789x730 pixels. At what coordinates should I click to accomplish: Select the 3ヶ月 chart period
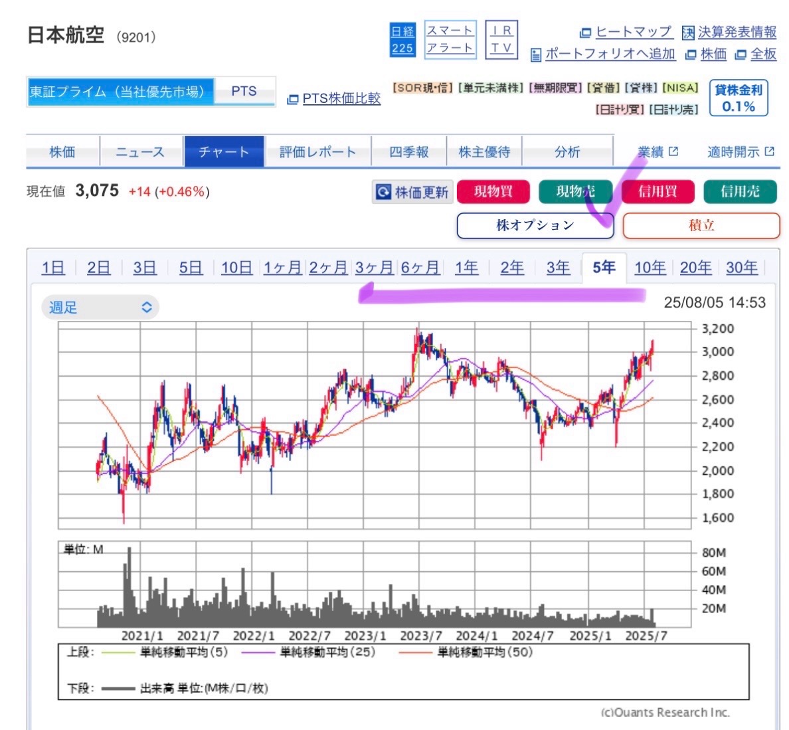click(x=375, y=268)
